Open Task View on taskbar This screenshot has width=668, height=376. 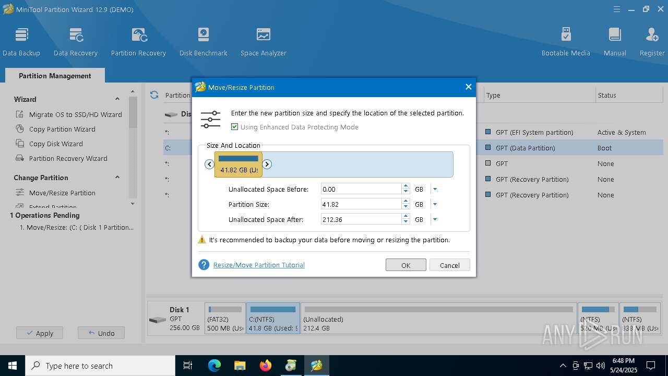[188, 366]
